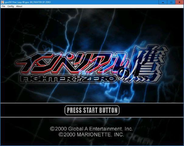
Task: Close the emulator window
Action: [179, 2]
